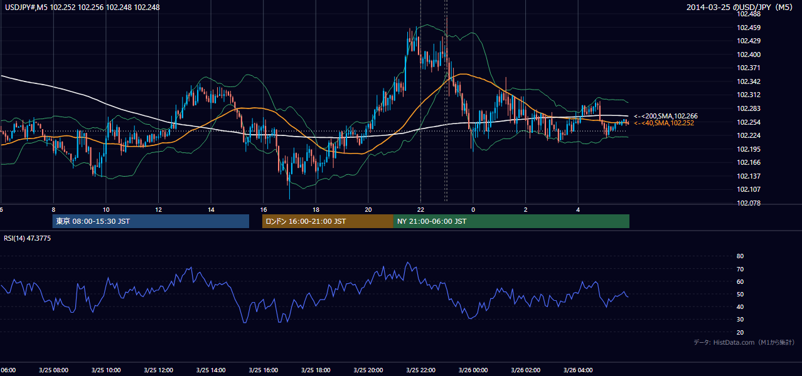
Task: Click price axis label 102.371
Action: coord(749,68)
